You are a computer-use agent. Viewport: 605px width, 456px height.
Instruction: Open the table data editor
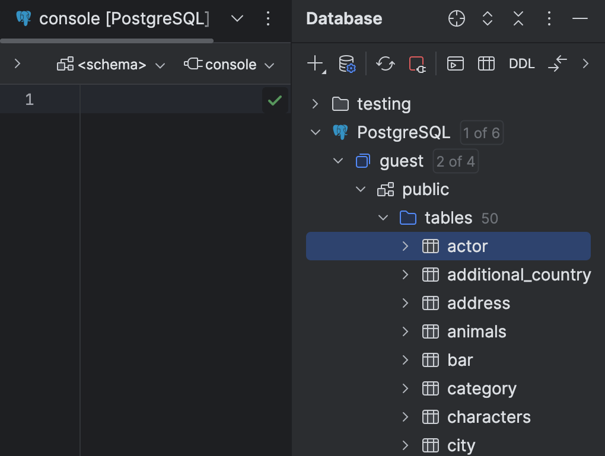(x=486, y=63)
